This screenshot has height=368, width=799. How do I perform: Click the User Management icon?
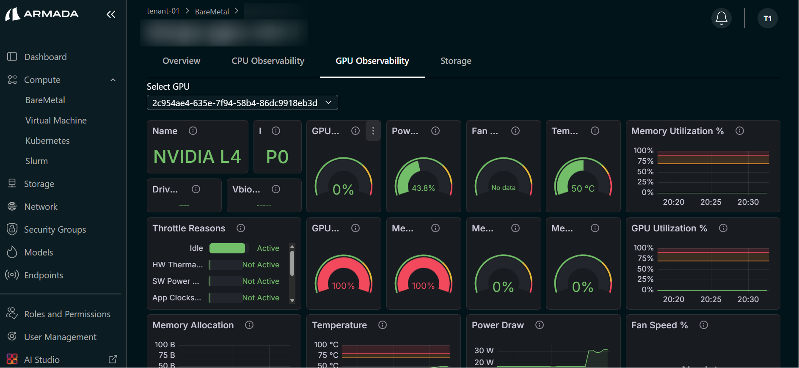pyautogui.click(x=12, y=337)
